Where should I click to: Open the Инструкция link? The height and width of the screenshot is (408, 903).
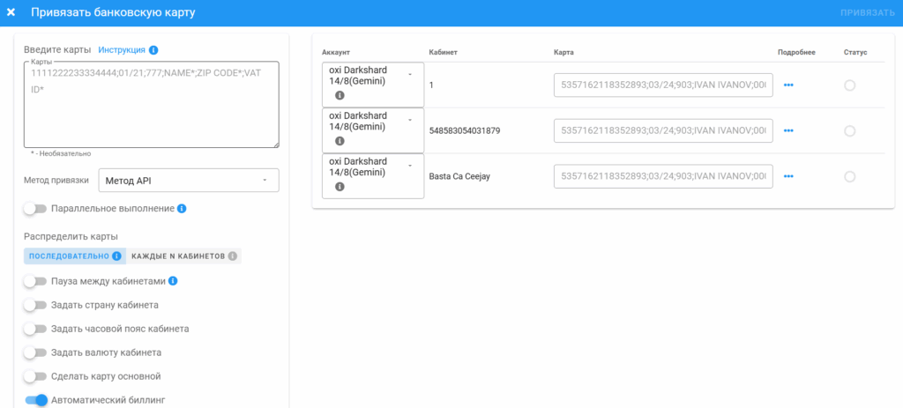pyautogui.click(x=122, y=50)
